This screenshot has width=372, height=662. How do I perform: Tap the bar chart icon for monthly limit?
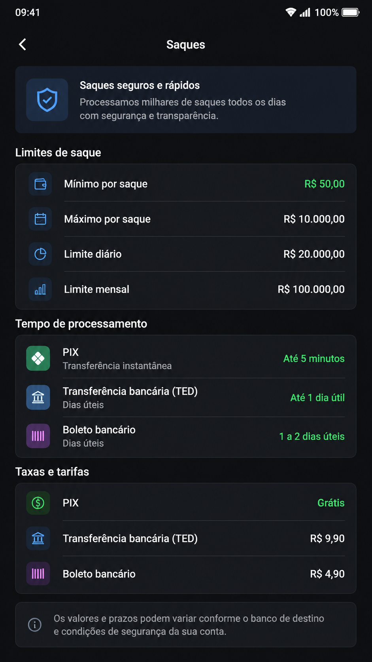(x=40, y=289)
